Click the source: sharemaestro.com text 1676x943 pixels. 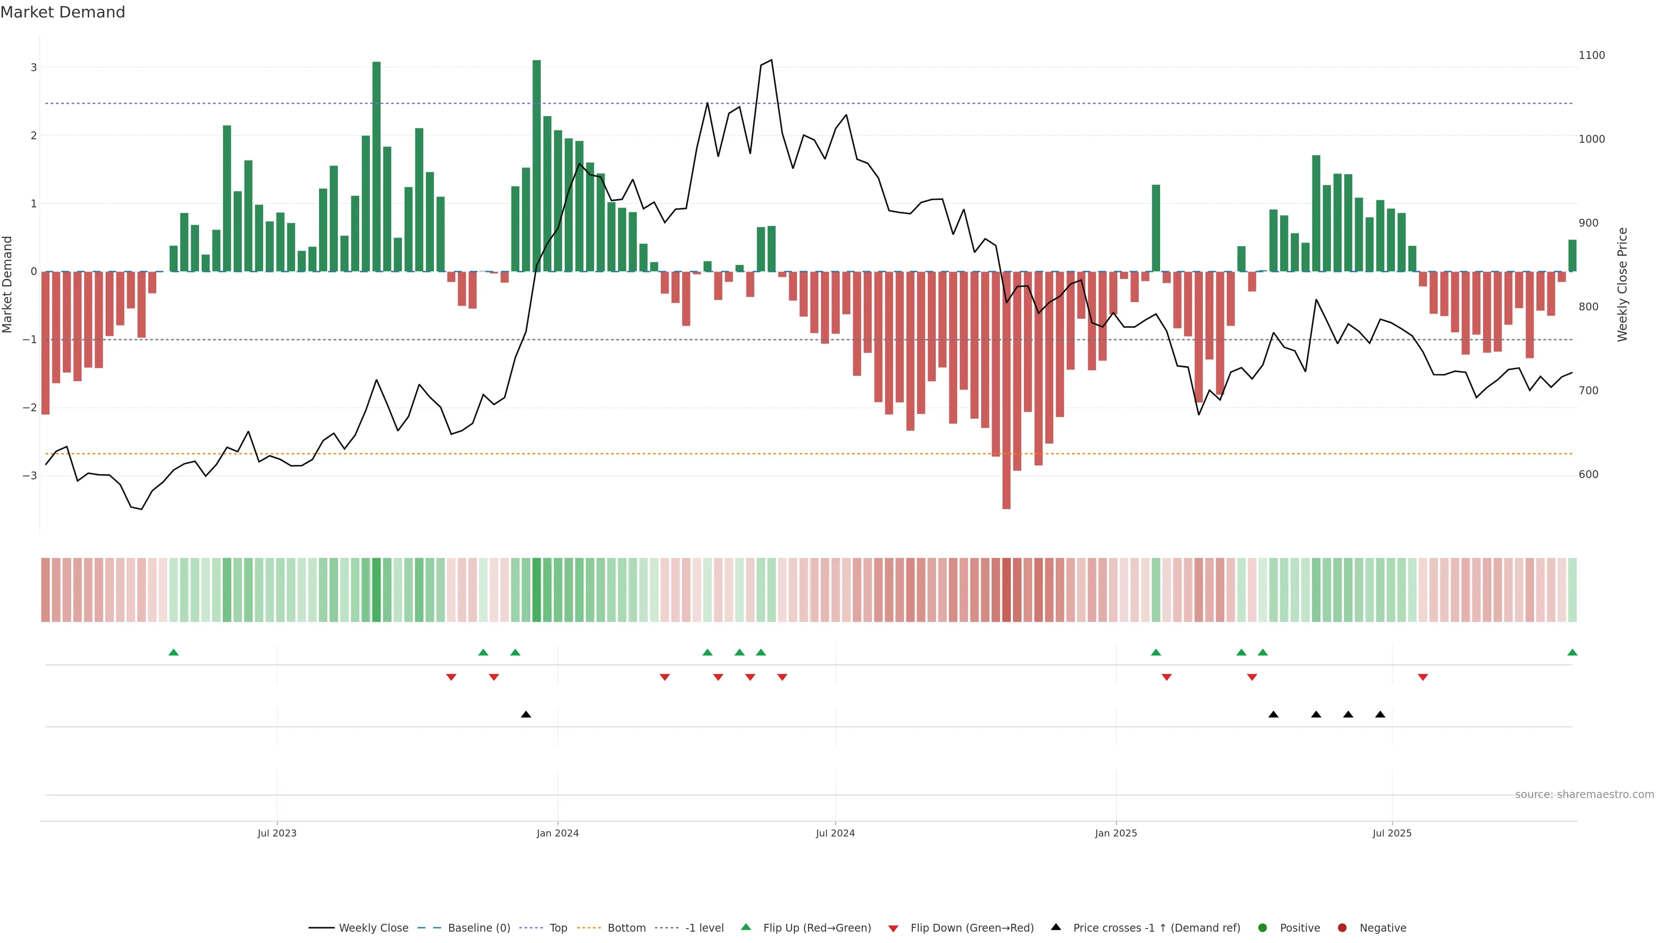pos(1584,795)
